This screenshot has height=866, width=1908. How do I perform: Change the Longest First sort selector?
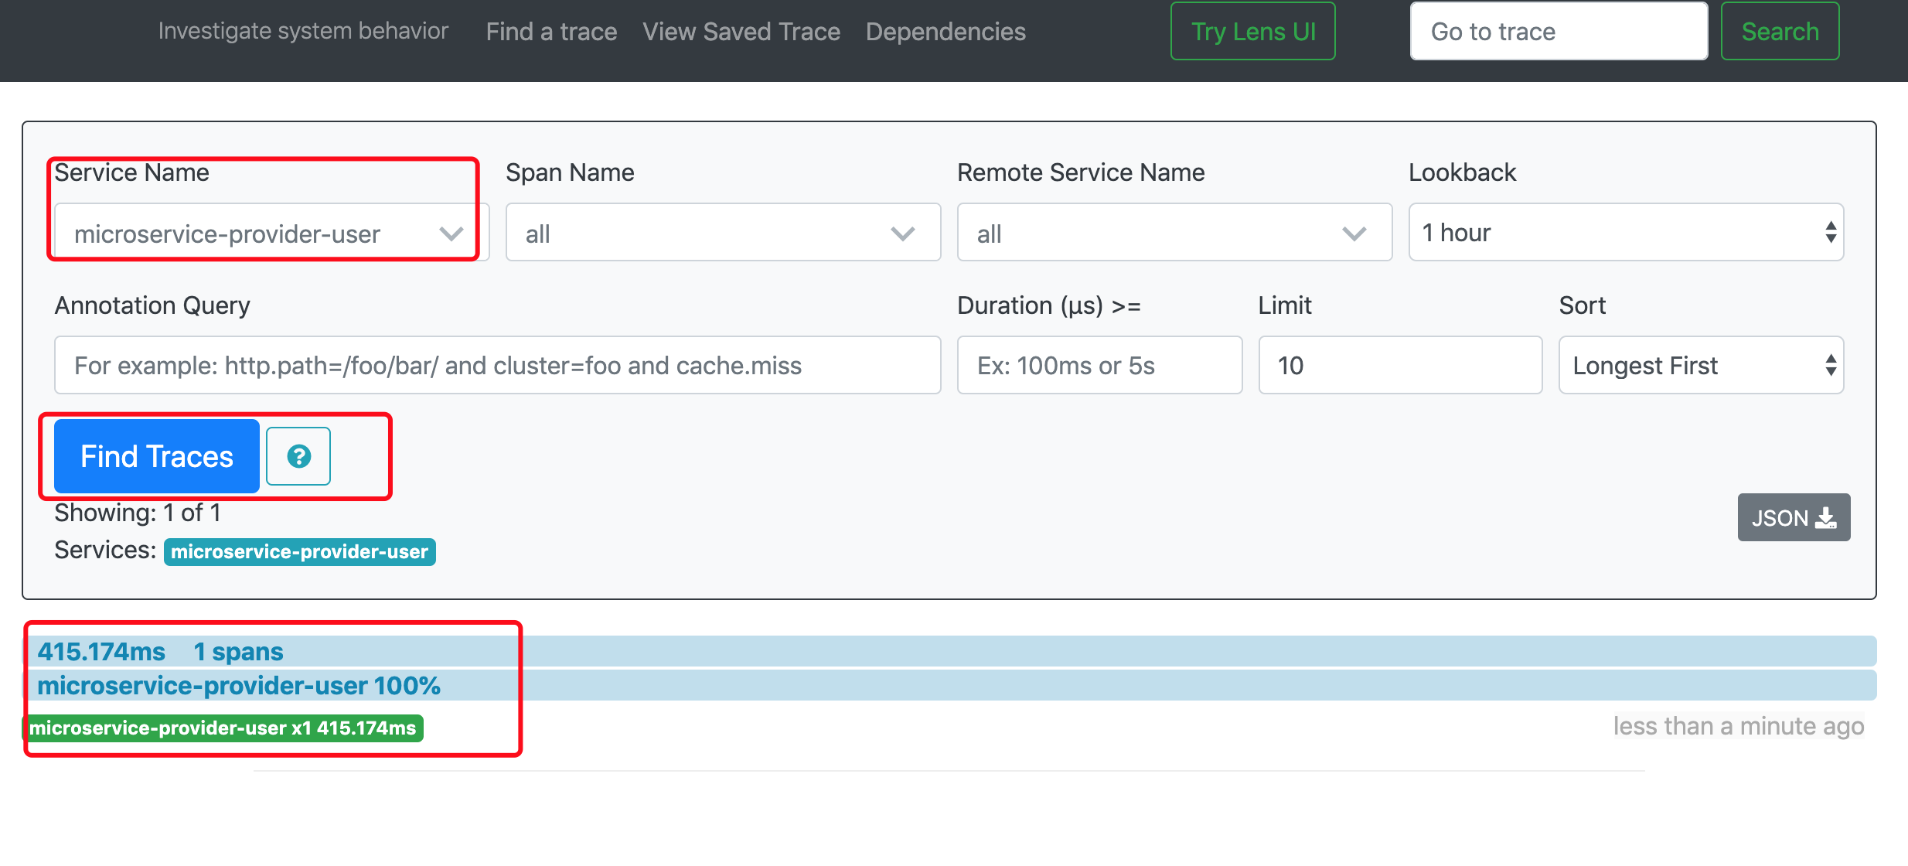[1700, 365]
